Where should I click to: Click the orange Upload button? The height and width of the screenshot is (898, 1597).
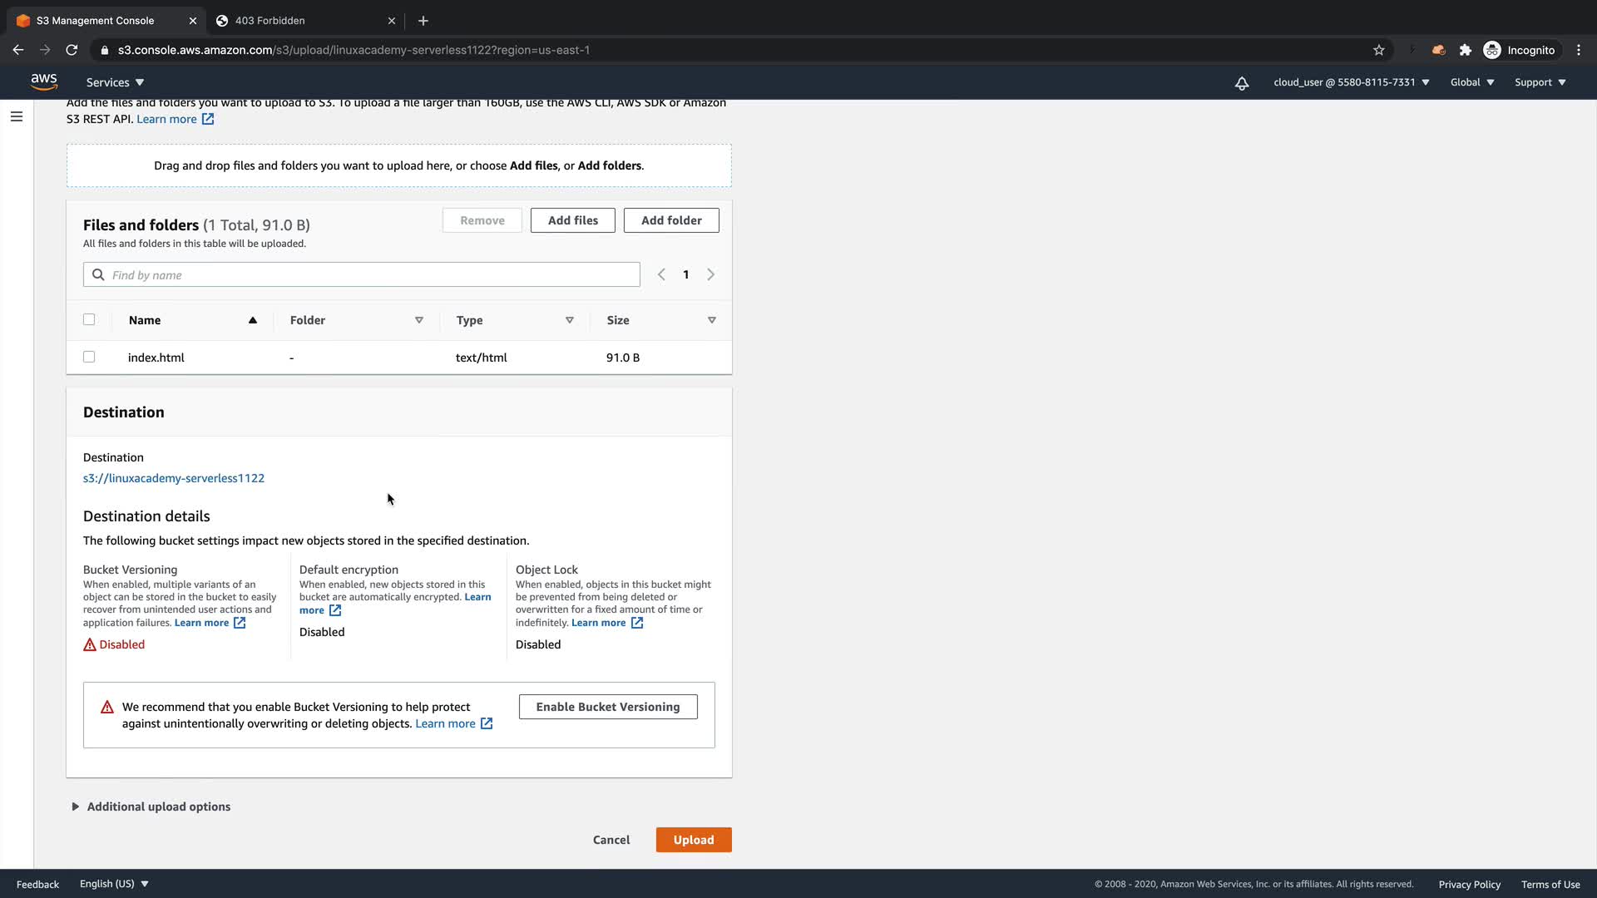(693, 840)
